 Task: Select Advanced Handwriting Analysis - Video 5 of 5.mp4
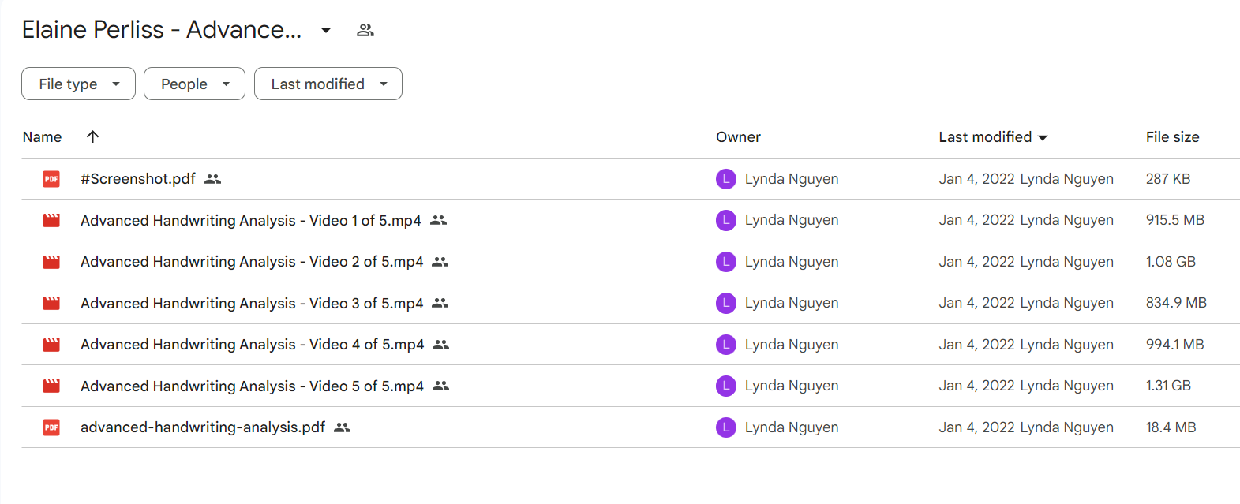tap(253, 386)
